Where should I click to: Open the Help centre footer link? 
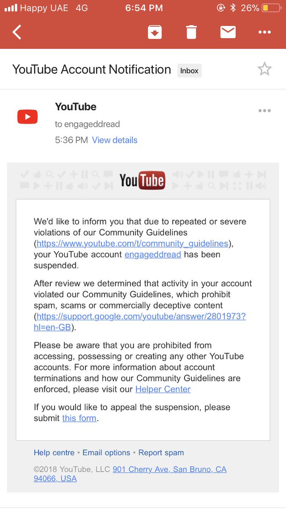tap(54, 453)
